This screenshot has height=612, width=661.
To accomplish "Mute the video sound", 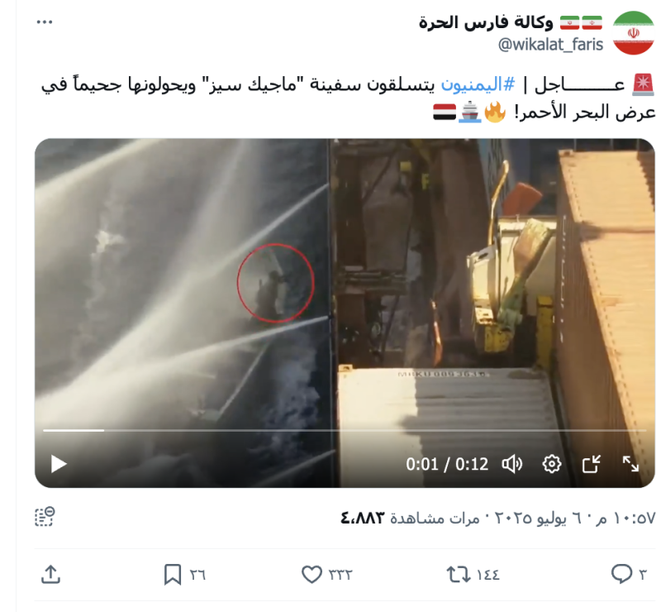I will pos(512,464).
